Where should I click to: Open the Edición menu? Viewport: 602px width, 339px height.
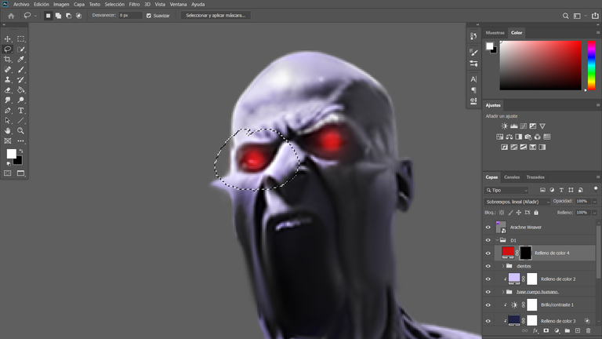click(42, 4)
